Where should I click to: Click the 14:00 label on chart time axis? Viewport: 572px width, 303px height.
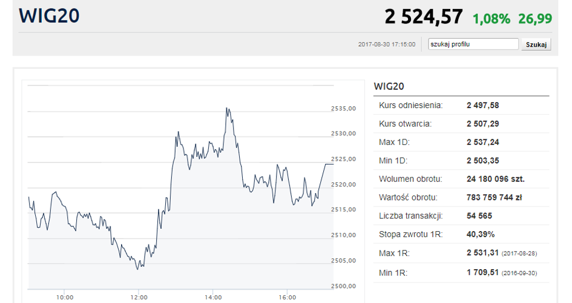tap(214, 297)
